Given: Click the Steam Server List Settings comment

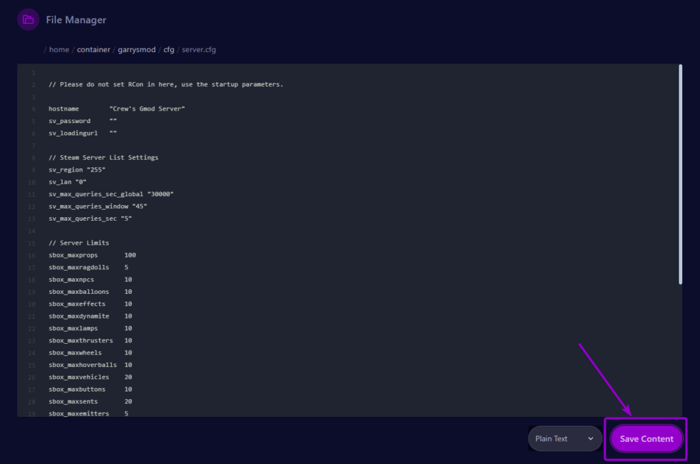Looking at the screenshot, I should click(x=104, y=157).
